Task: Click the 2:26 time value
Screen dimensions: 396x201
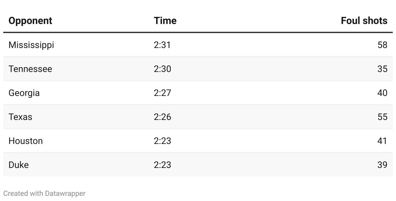Action: [162, 117]
